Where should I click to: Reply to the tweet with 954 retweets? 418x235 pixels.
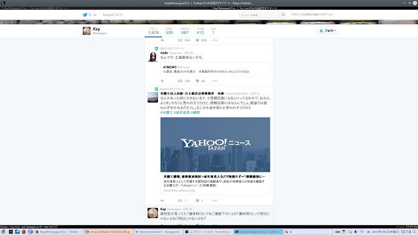click(x=163, y=40)
